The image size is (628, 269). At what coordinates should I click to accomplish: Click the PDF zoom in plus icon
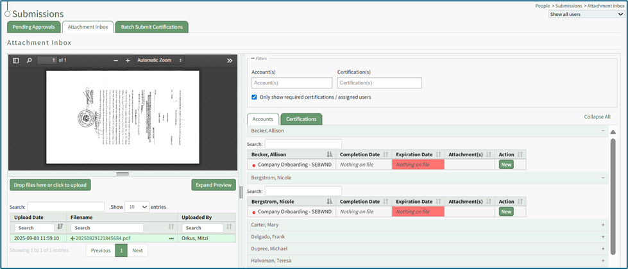pyautogui.click(x=128, y=60)
